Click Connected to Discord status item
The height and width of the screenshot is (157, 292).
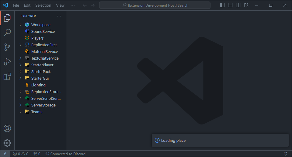[66, 154]
